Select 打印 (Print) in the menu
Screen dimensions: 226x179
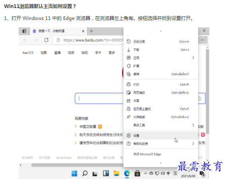point(161,85)
